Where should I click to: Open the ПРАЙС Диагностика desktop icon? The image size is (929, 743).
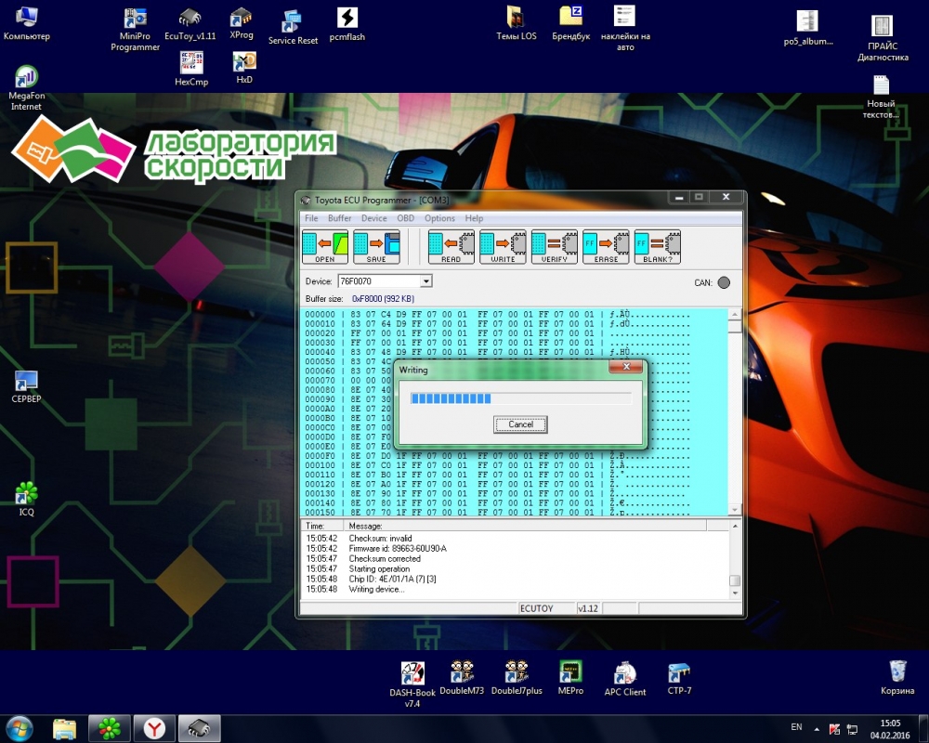(x=883, y=38)
